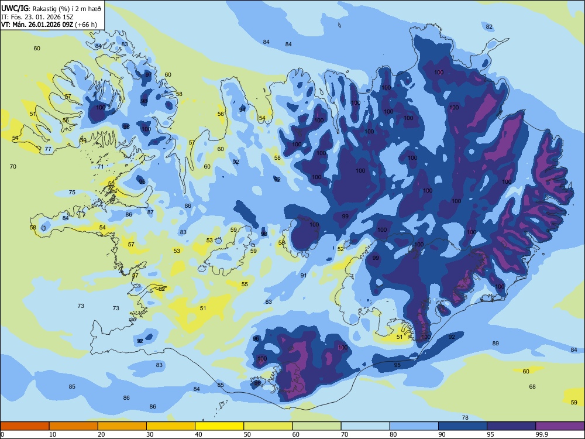Click the humidity value 89 on the map
Viewport: 585px width, 439px height.
pos(495,343)
